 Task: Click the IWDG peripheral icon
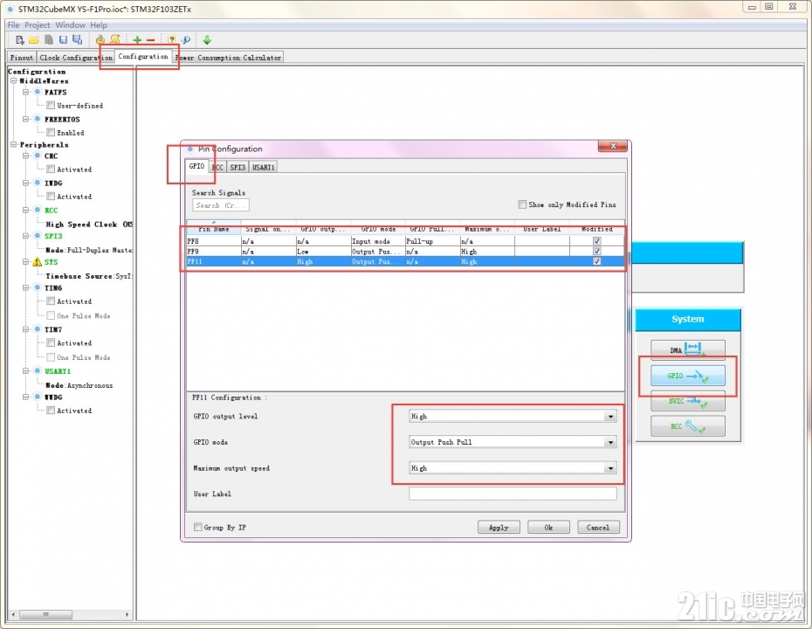pos(38,183)
